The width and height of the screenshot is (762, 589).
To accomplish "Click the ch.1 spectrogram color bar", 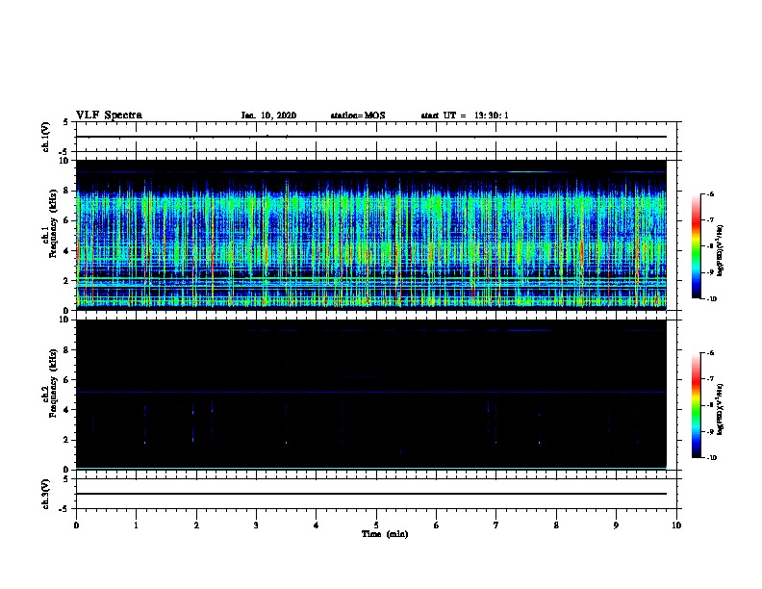I will tap(697, 246).
